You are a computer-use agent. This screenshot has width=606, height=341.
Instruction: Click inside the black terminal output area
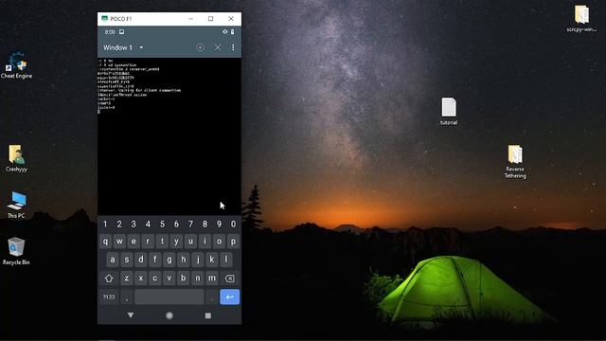point(169,136)
